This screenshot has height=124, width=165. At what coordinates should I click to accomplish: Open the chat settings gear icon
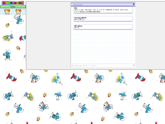134,4
